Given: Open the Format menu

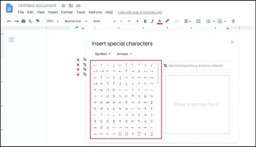Looking at the screenshot, I should click(x=67, y=12).
